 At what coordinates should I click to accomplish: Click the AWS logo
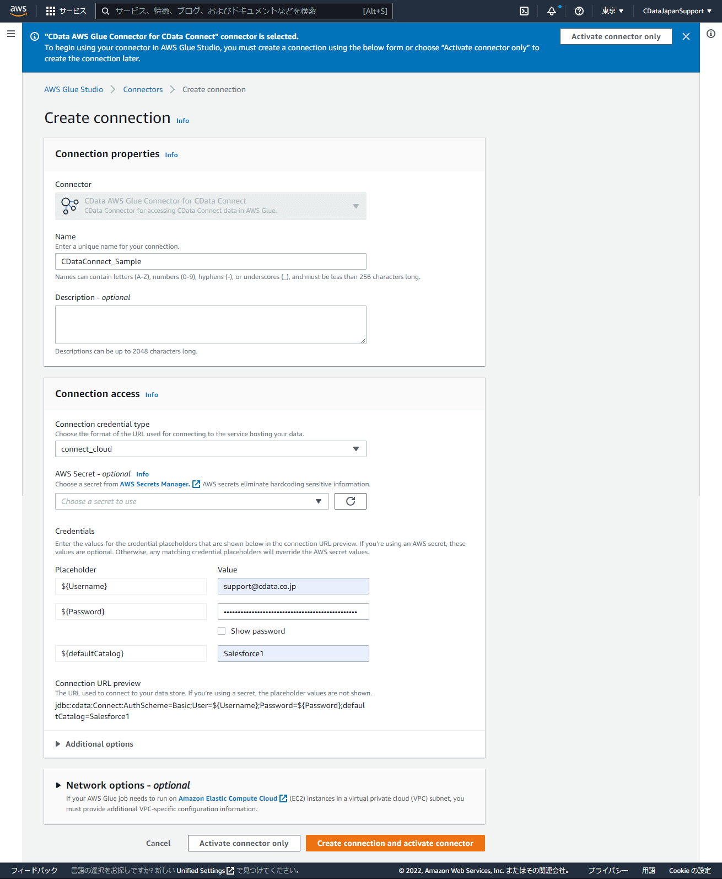tap(18, 10)
